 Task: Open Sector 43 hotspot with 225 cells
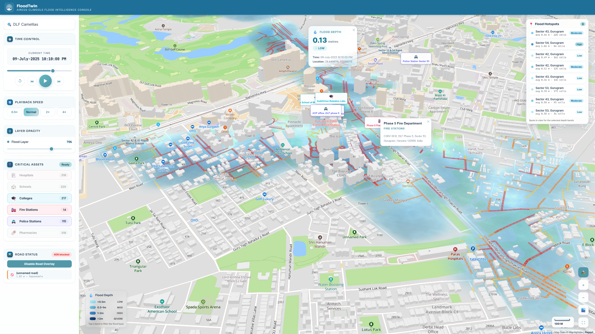[557, 33]
